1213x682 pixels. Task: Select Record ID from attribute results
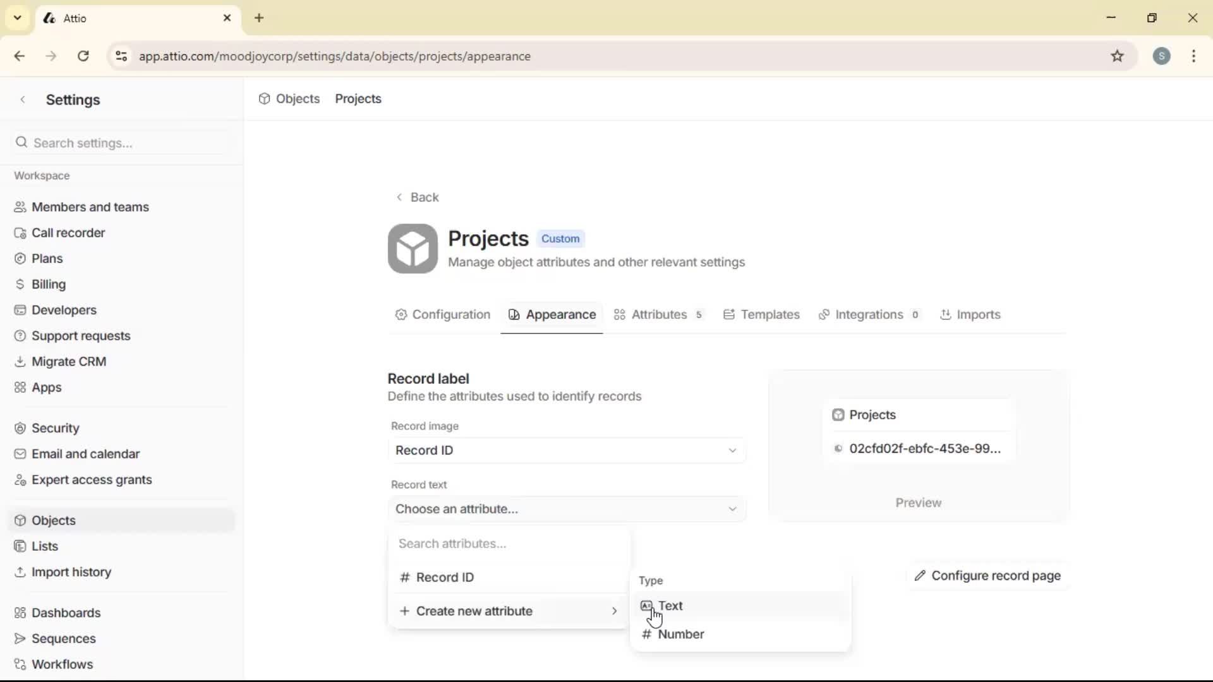[x=446, y=577]
